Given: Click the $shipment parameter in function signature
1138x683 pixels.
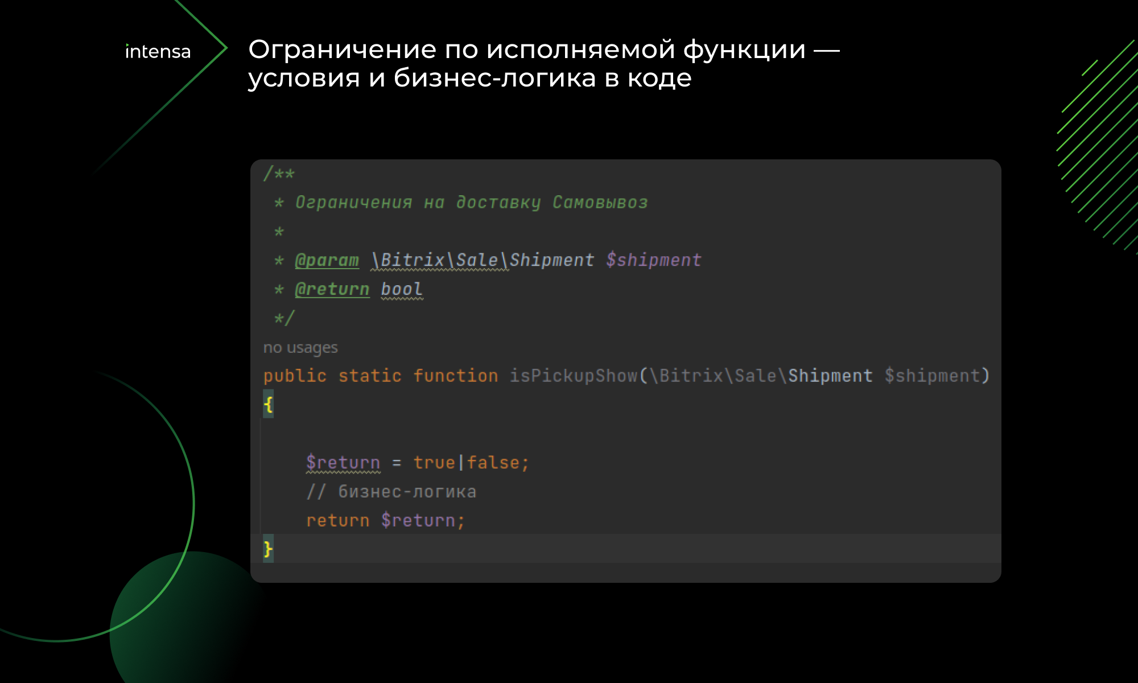Looking at the screenshot, I should [932, 376].
